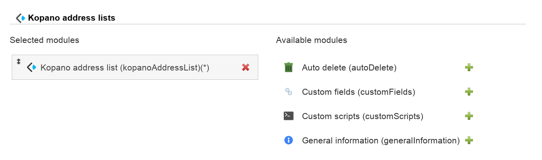Click the Kopano address lists heading
Image resolution: width=542 pixels, height=160 pixels.
click(x=72, y=18)
